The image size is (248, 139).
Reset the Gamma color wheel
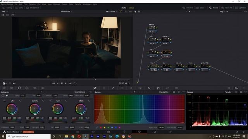click(43, 101)
